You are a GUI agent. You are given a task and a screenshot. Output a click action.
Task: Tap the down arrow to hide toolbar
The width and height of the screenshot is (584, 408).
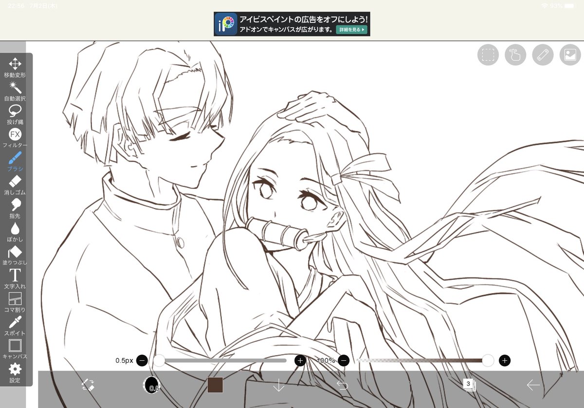(279, 386)
